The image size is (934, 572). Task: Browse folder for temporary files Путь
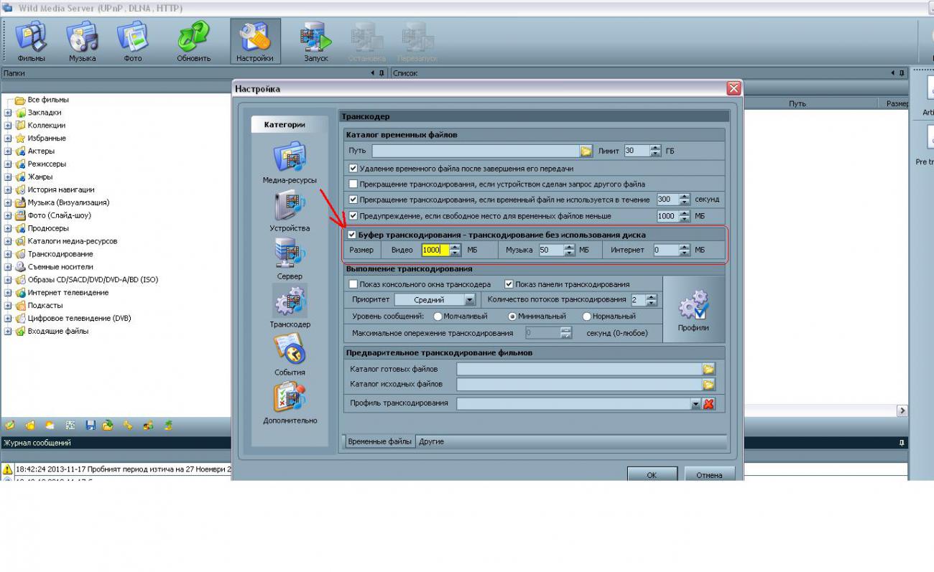click(586, 151)
